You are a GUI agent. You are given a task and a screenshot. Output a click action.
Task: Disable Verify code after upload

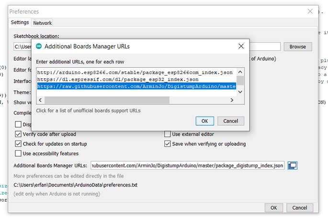pyautogui.click(x=19, y=134)
